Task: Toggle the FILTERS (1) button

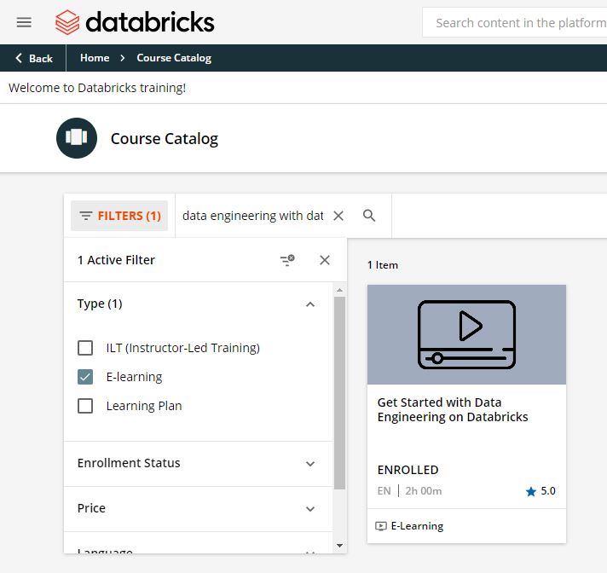Action: (x=119, y=216)
